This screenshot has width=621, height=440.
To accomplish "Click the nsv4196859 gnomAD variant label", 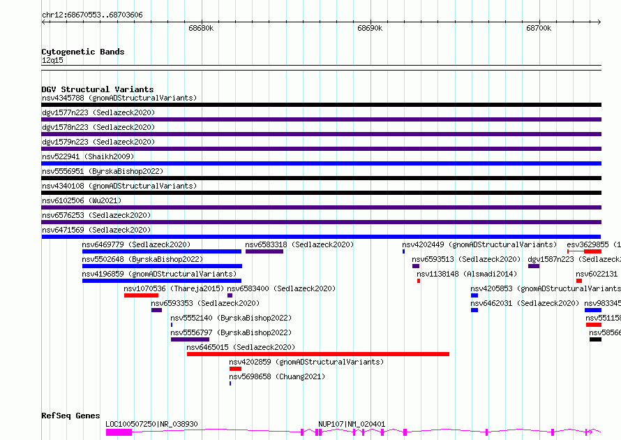I will 159,274.
